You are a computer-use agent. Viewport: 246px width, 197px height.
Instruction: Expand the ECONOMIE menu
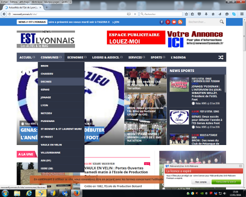[x=77, y=57]
